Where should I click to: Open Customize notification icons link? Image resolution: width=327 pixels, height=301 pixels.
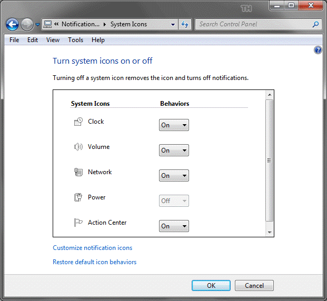(x=92, y=248)
